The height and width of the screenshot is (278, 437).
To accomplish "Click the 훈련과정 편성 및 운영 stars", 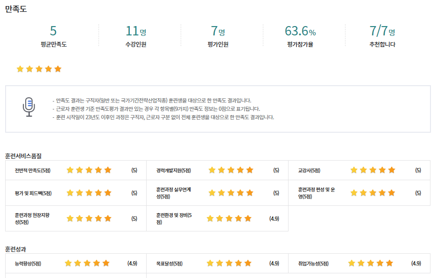I will [373, 193].
